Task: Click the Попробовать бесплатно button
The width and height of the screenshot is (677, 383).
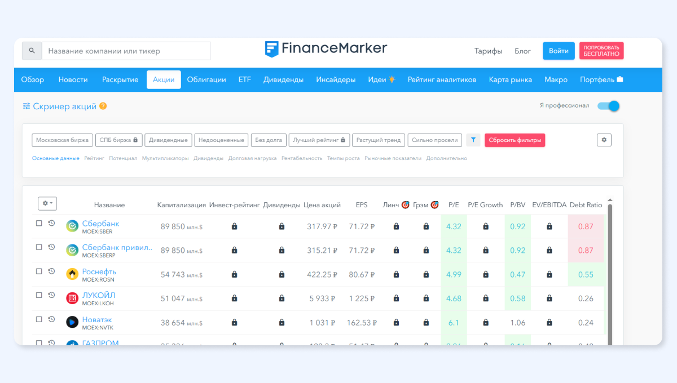Action: pyautogui.click(x=601, y=51)
